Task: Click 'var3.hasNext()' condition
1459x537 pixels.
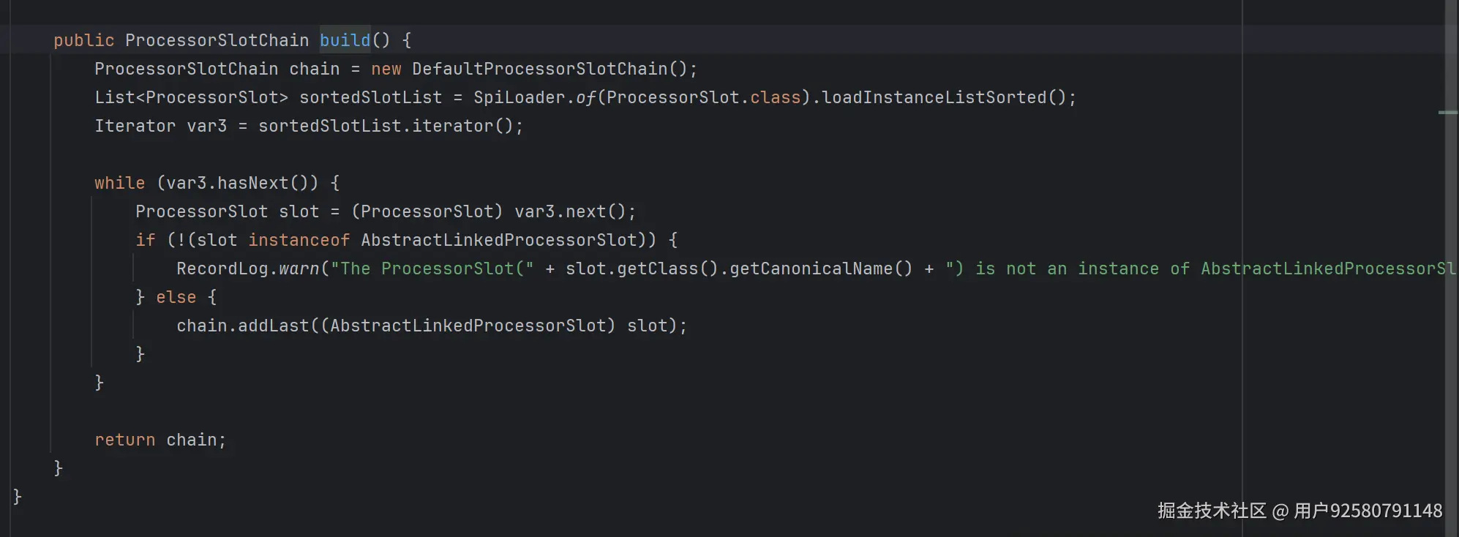Action: 237,183
